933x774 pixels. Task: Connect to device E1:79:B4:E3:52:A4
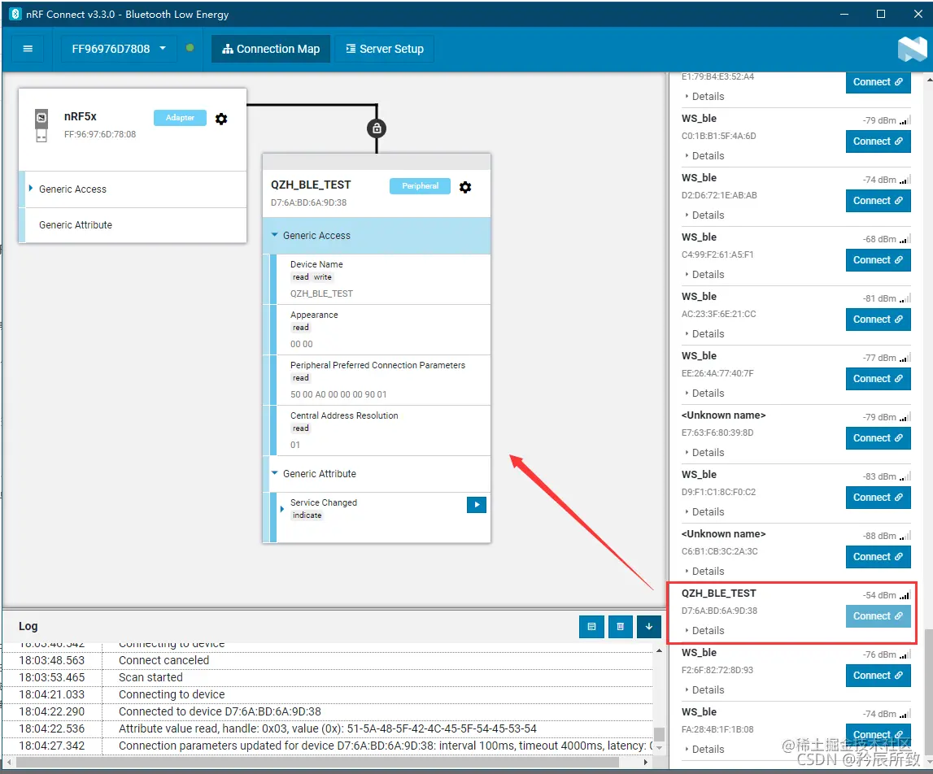coord(879,82)
